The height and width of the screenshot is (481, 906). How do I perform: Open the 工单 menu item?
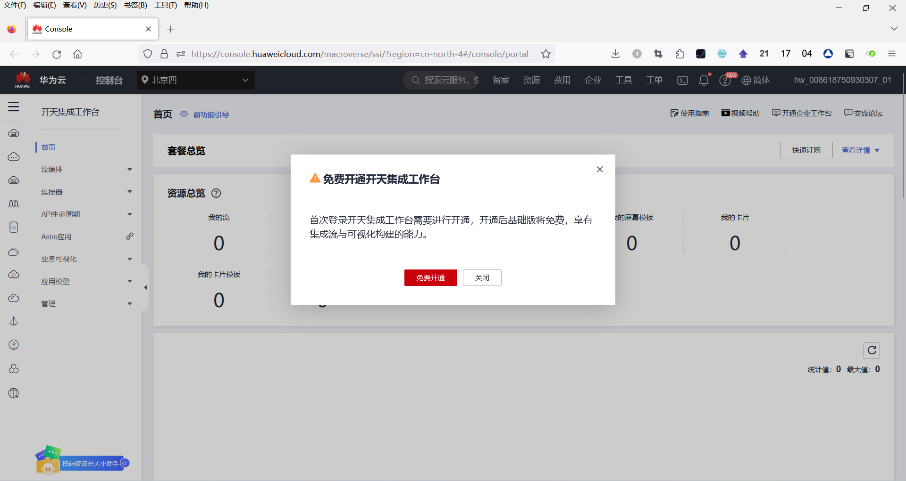coord(654,80)
